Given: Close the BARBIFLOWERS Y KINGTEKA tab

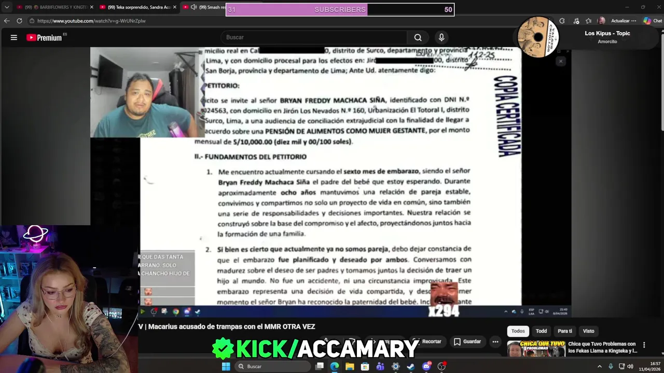Looking at the screenshot, I should tap(91, 7).
